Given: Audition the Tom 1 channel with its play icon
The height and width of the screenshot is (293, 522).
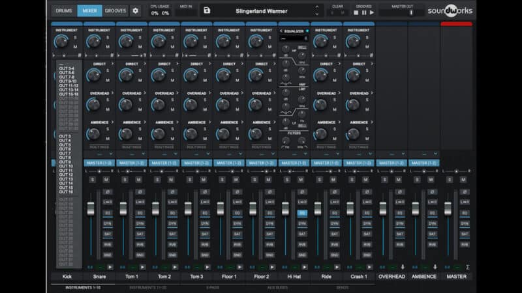Looking at the screenshot, I should (x=142, y=267).
